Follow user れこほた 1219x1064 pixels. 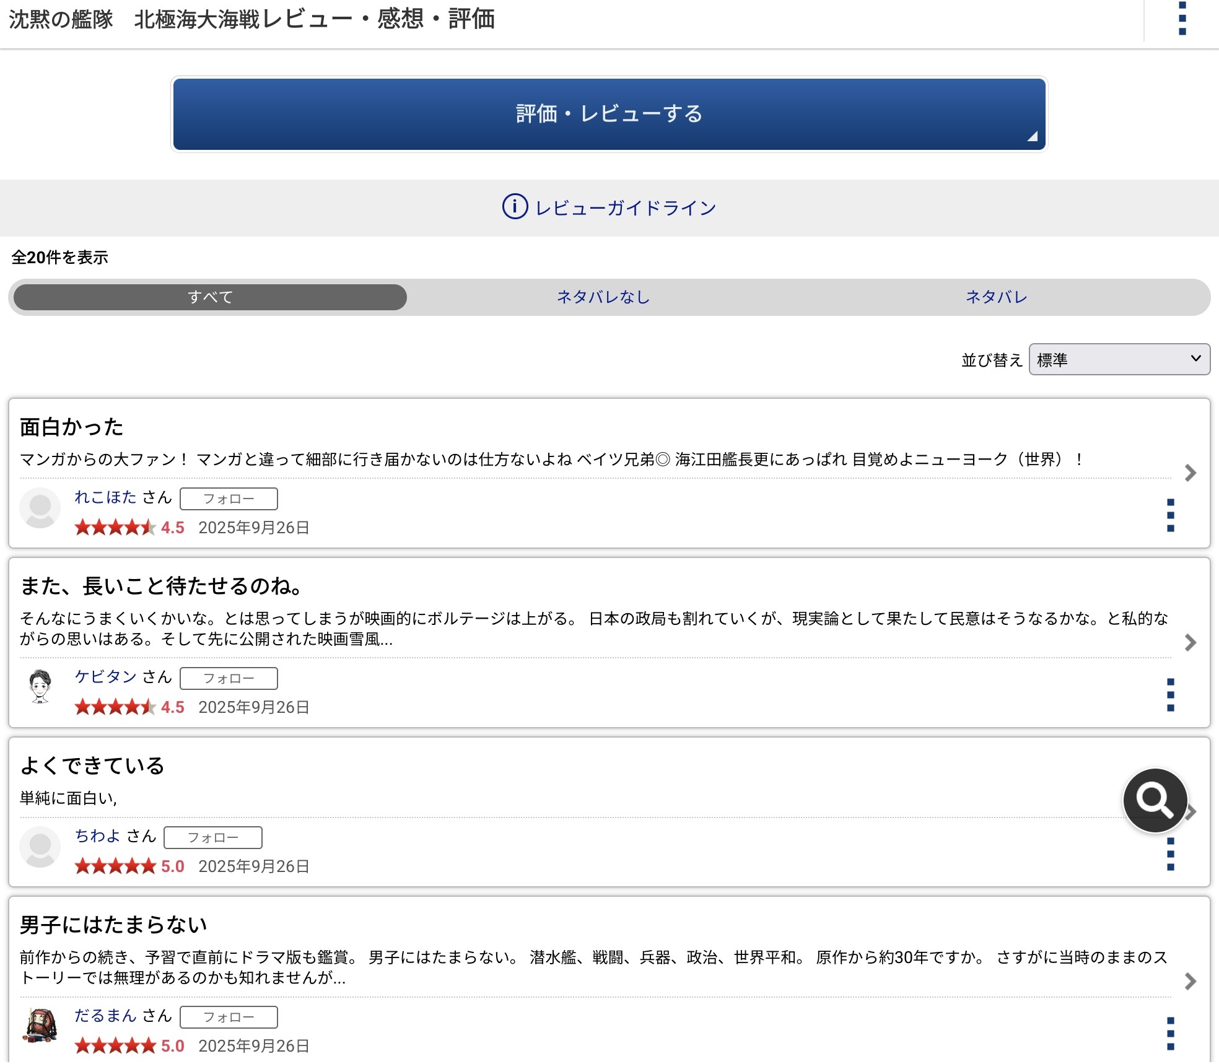click(229, 499)
